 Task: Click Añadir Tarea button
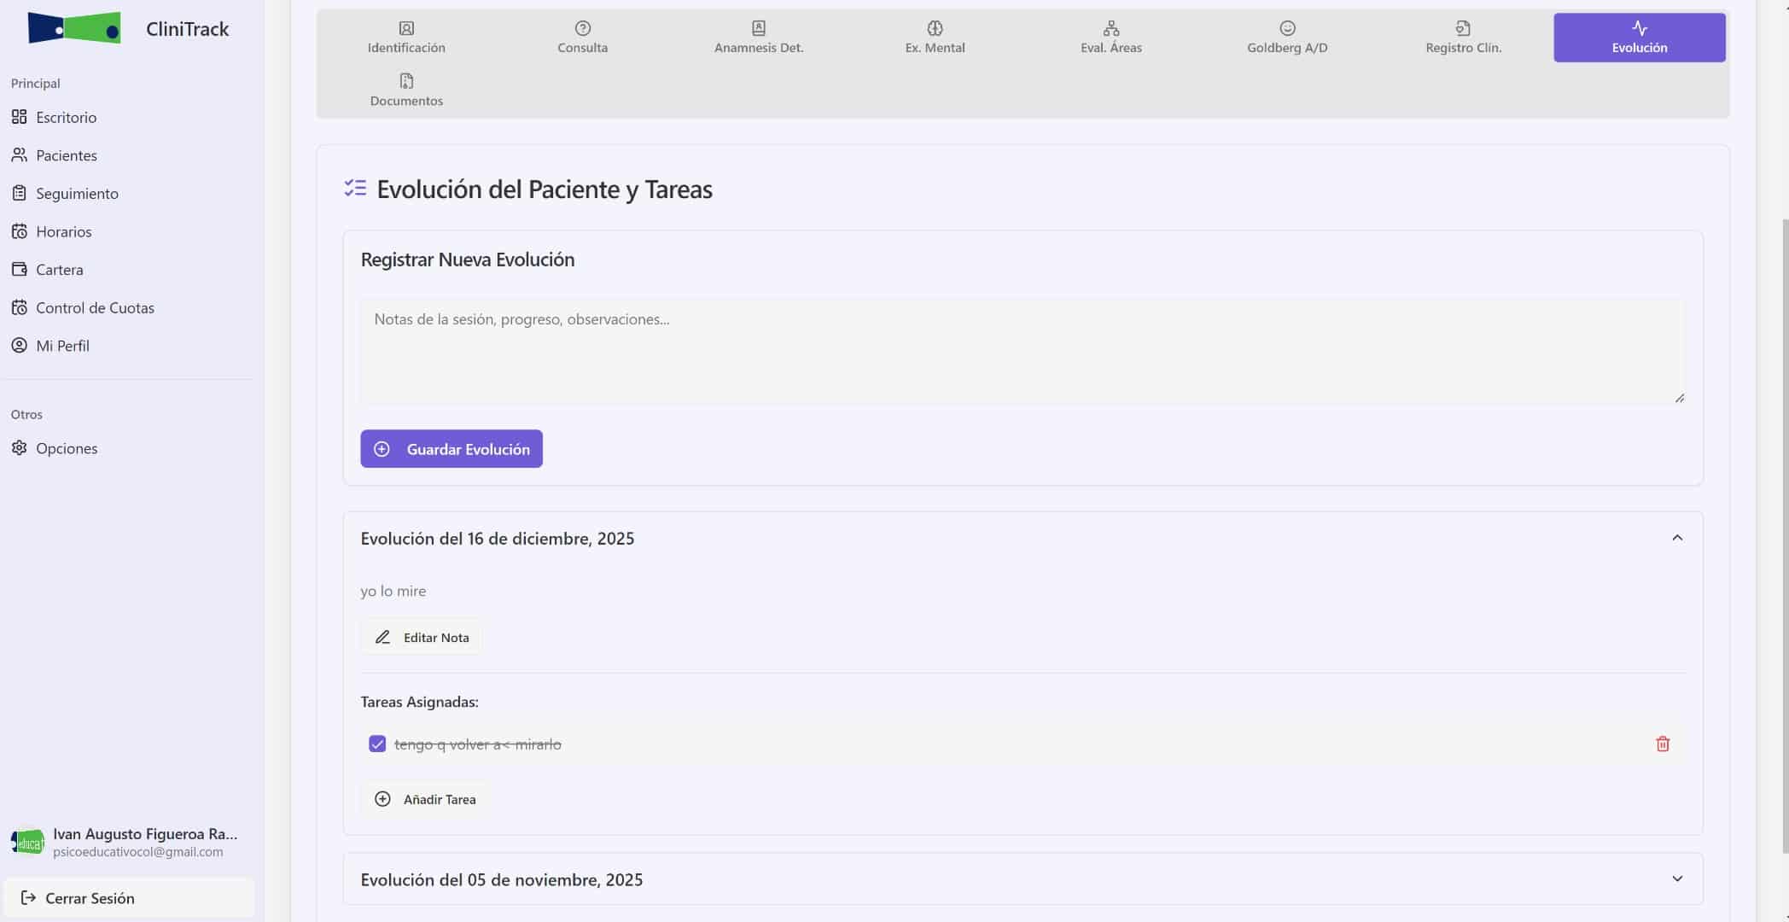point(425,799)
